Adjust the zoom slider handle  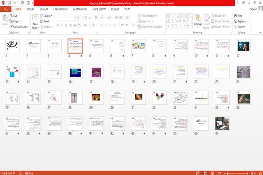[228, 173]
